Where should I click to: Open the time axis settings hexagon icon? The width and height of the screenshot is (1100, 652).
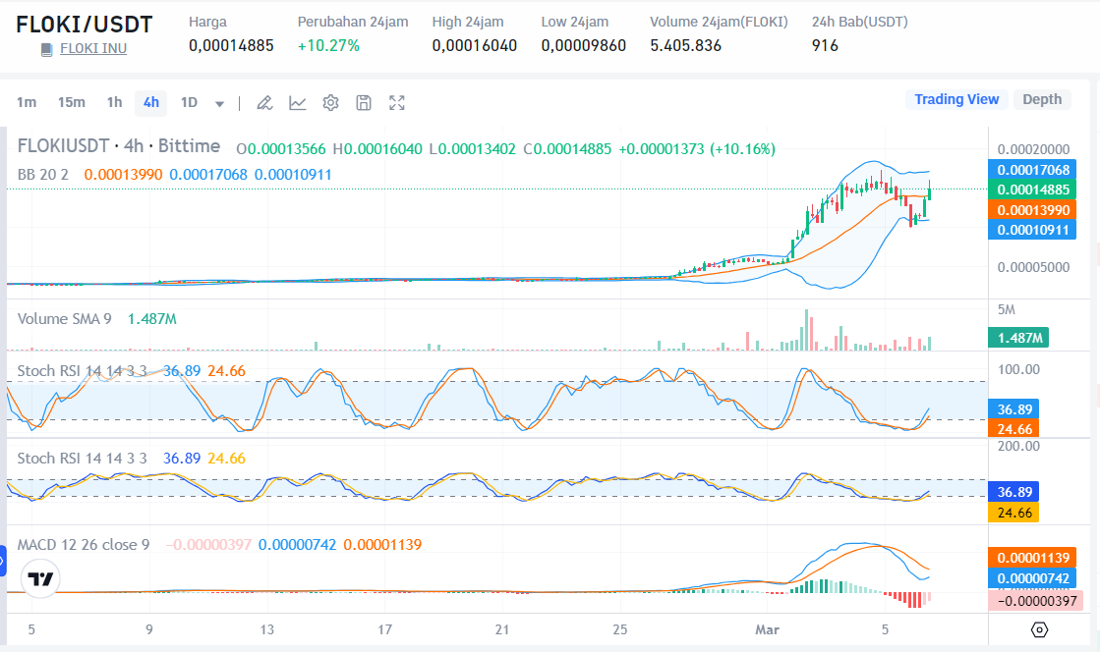[1039, 629]
